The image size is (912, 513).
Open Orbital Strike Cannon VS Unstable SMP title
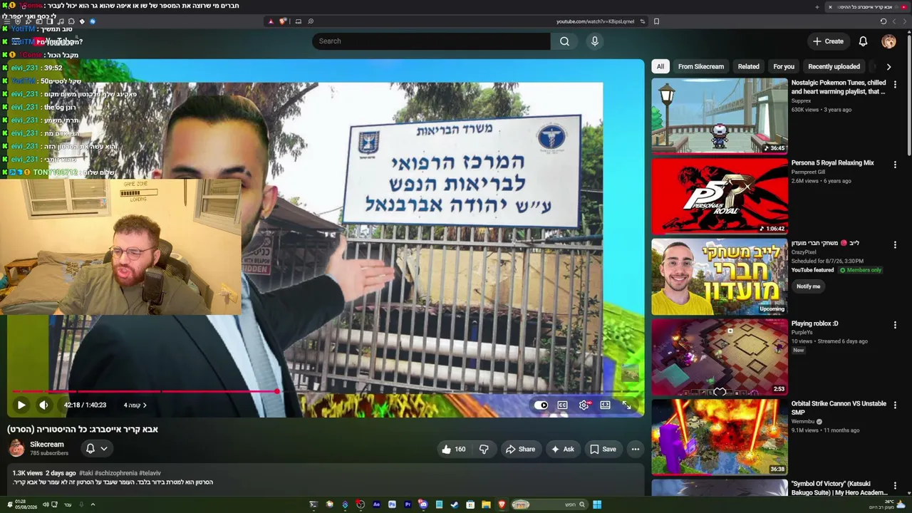[x=839, y=408]
